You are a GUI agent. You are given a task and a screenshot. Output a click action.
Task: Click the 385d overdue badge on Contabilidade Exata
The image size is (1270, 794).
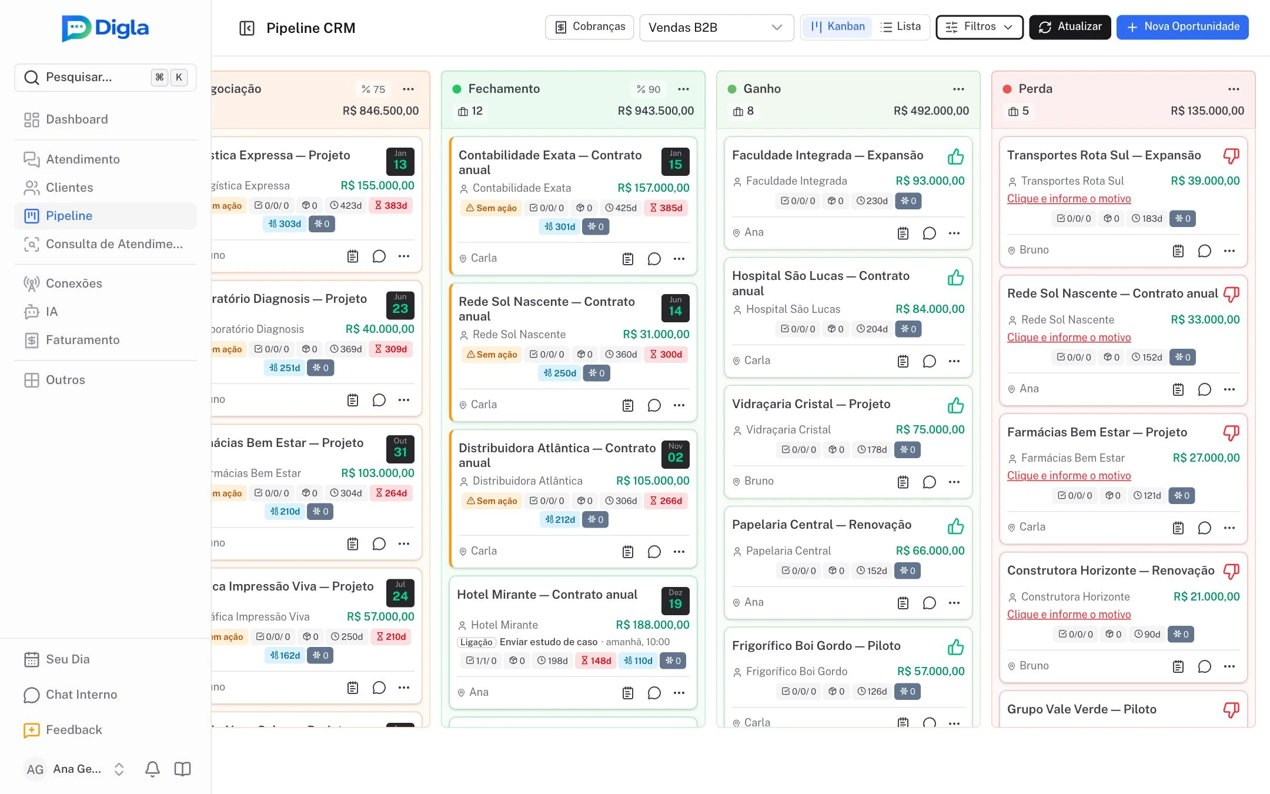click(666, 208)
